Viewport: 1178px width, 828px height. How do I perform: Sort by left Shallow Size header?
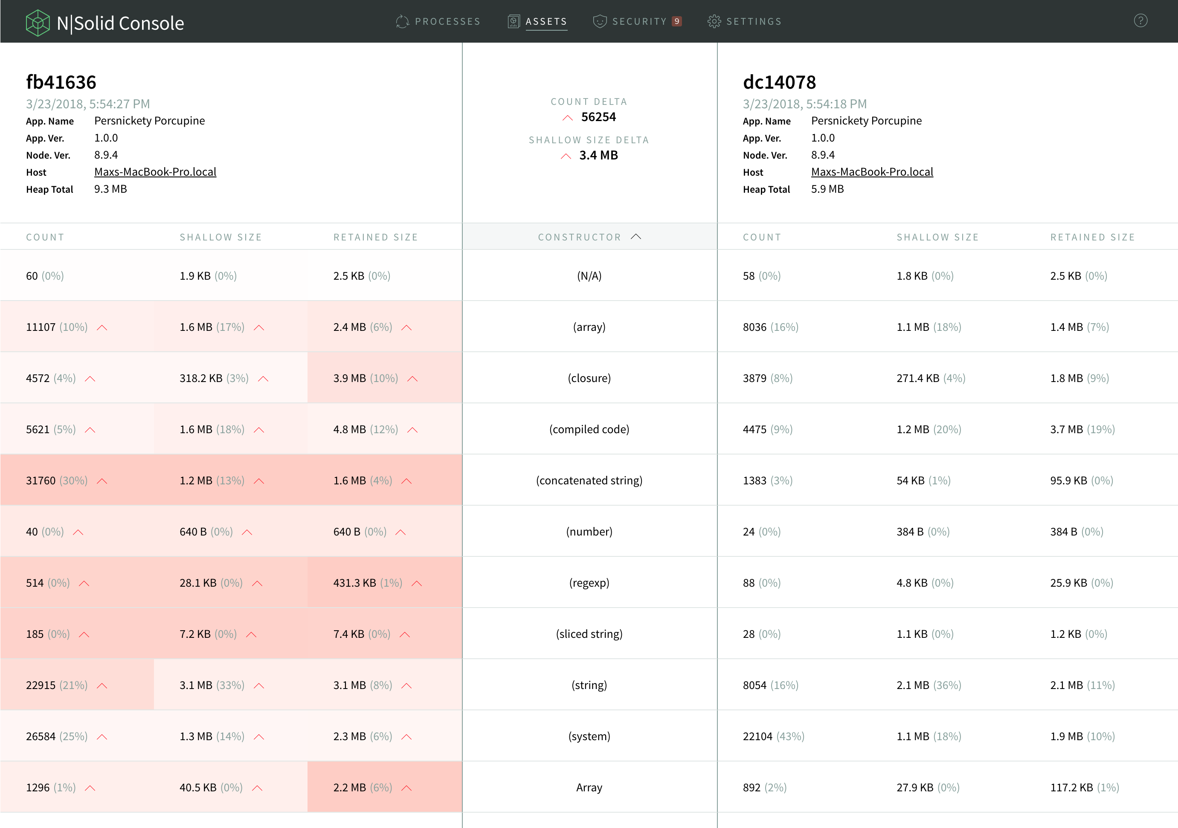[x=221, y=237]
